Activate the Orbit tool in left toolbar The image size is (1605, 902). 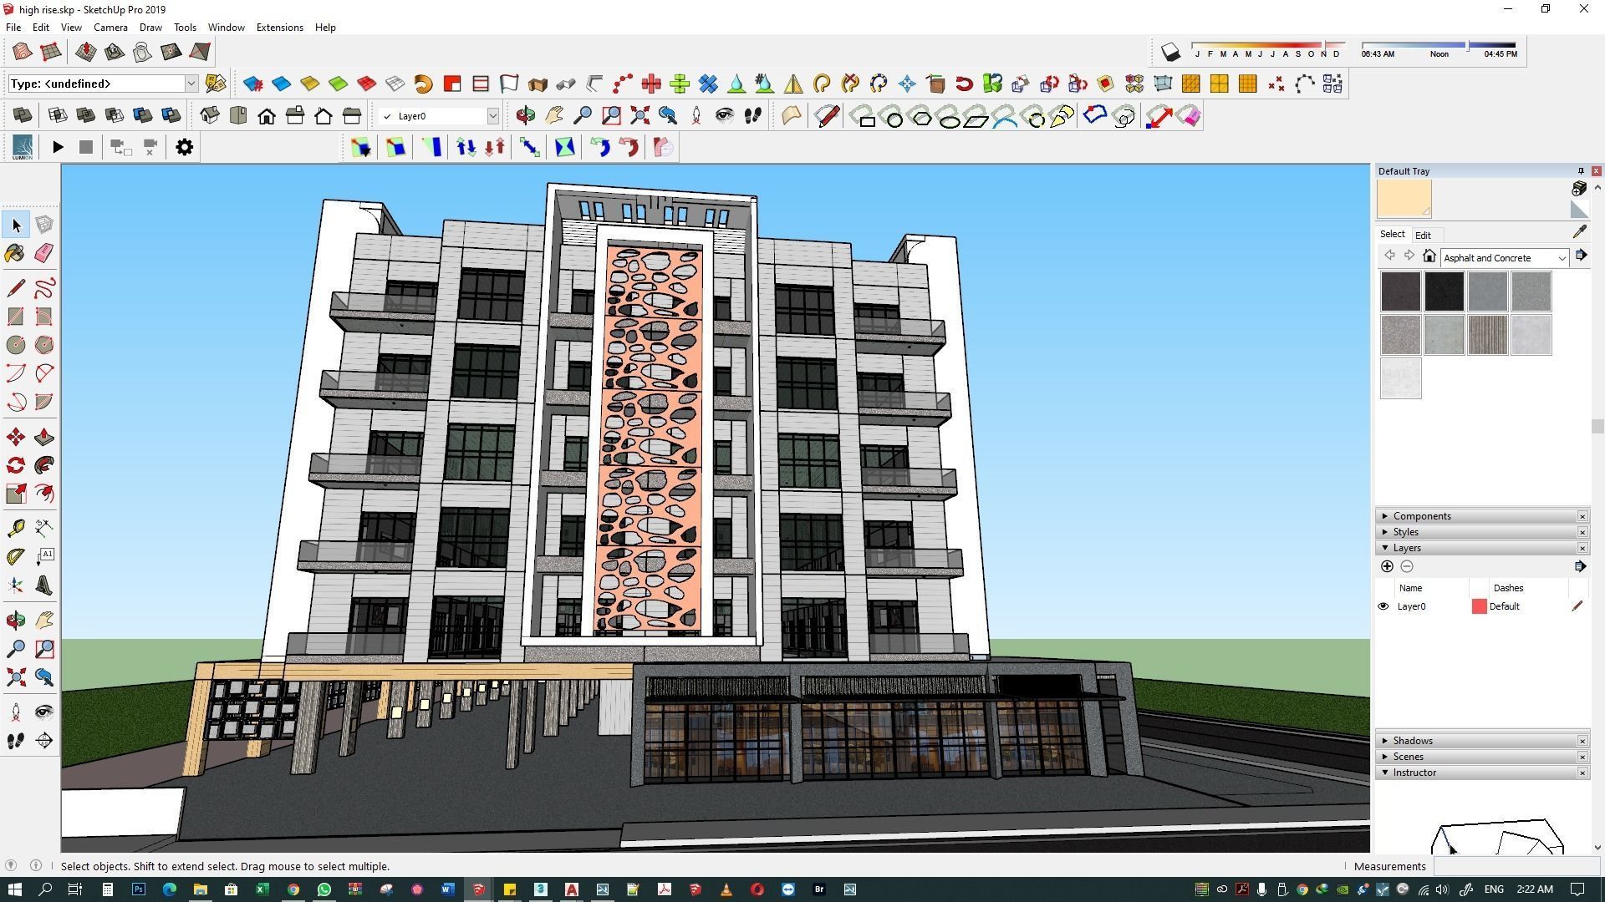coord(16,620)
